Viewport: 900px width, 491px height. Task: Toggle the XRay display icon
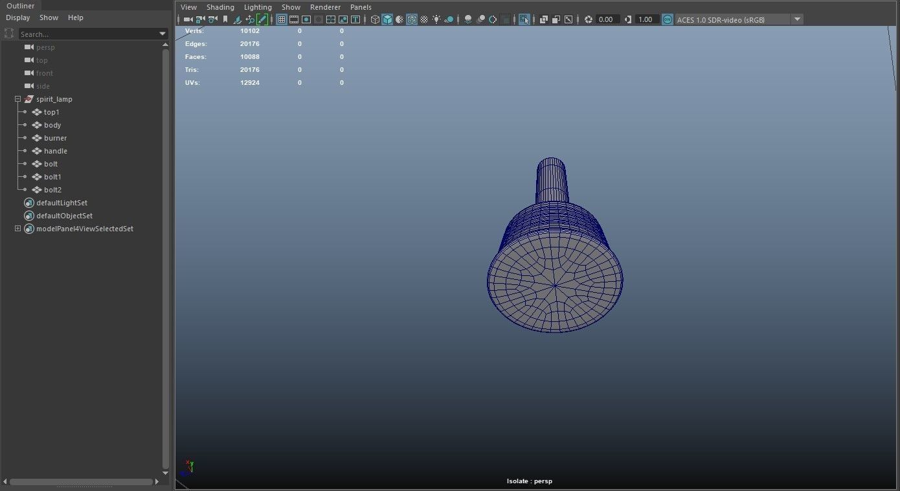click(544, 19)
